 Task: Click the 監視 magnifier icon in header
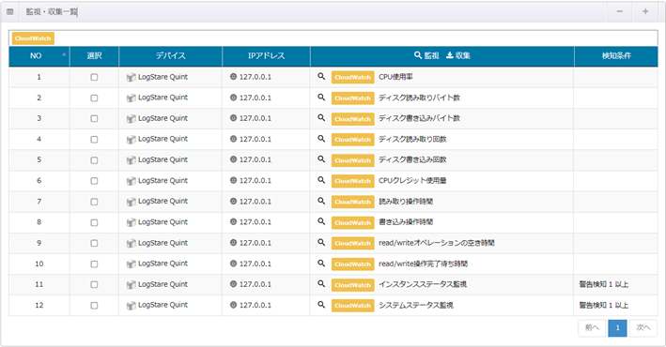tap(418, 55)
